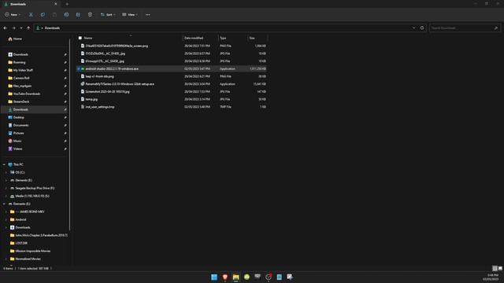The width and height of the screenshot is (504, 283).
Task: Click the green round taskbar app icon
Action: coord(246,277)
